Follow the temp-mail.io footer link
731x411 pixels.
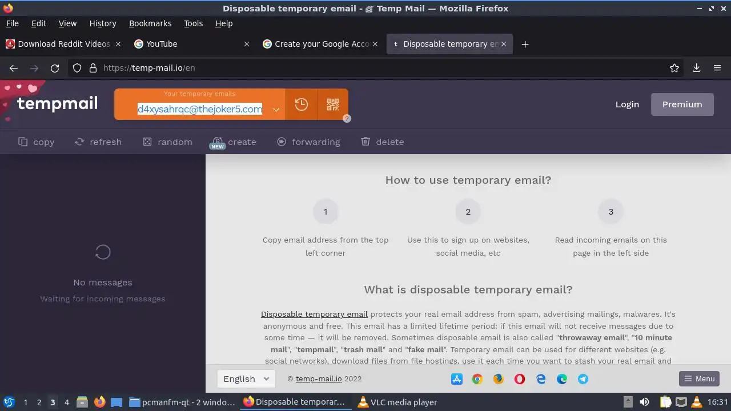click(319, 378)
